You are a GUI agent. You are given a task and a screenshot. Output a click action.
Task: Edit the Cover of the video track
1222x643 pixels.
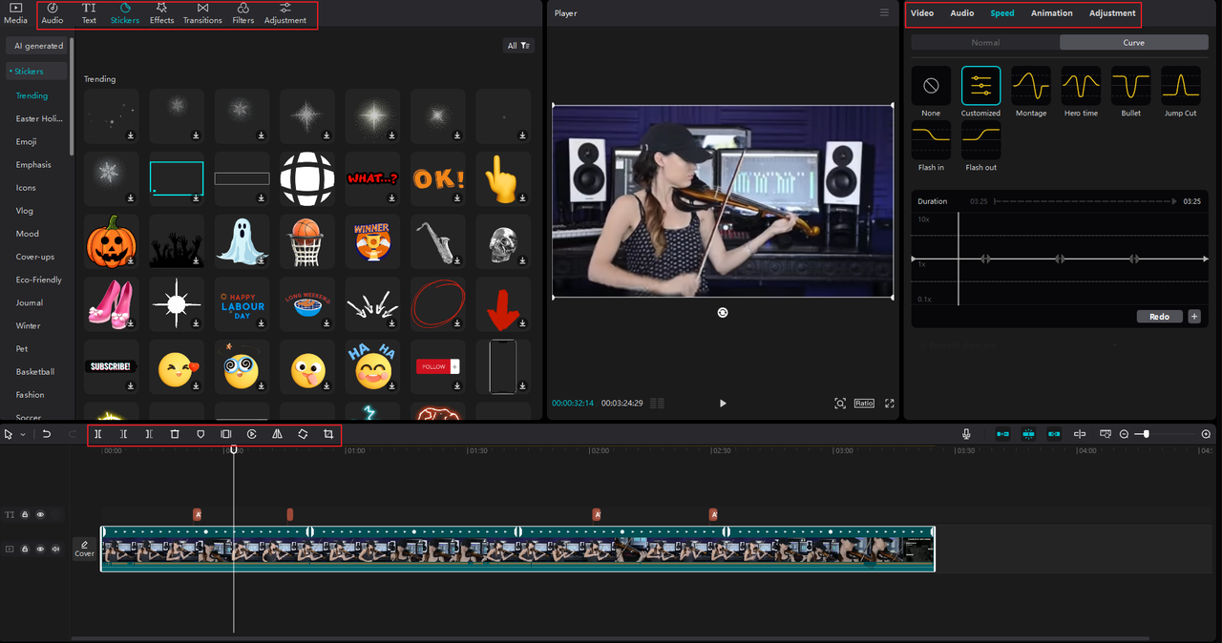(x=85, y=549)
